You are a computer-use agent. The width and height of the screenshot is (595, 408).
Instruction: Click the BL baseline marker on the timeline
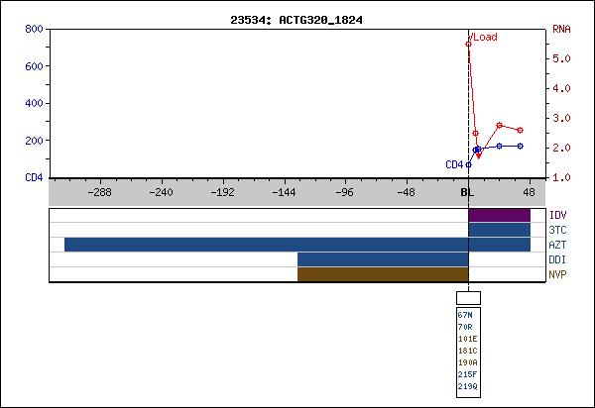467,193
